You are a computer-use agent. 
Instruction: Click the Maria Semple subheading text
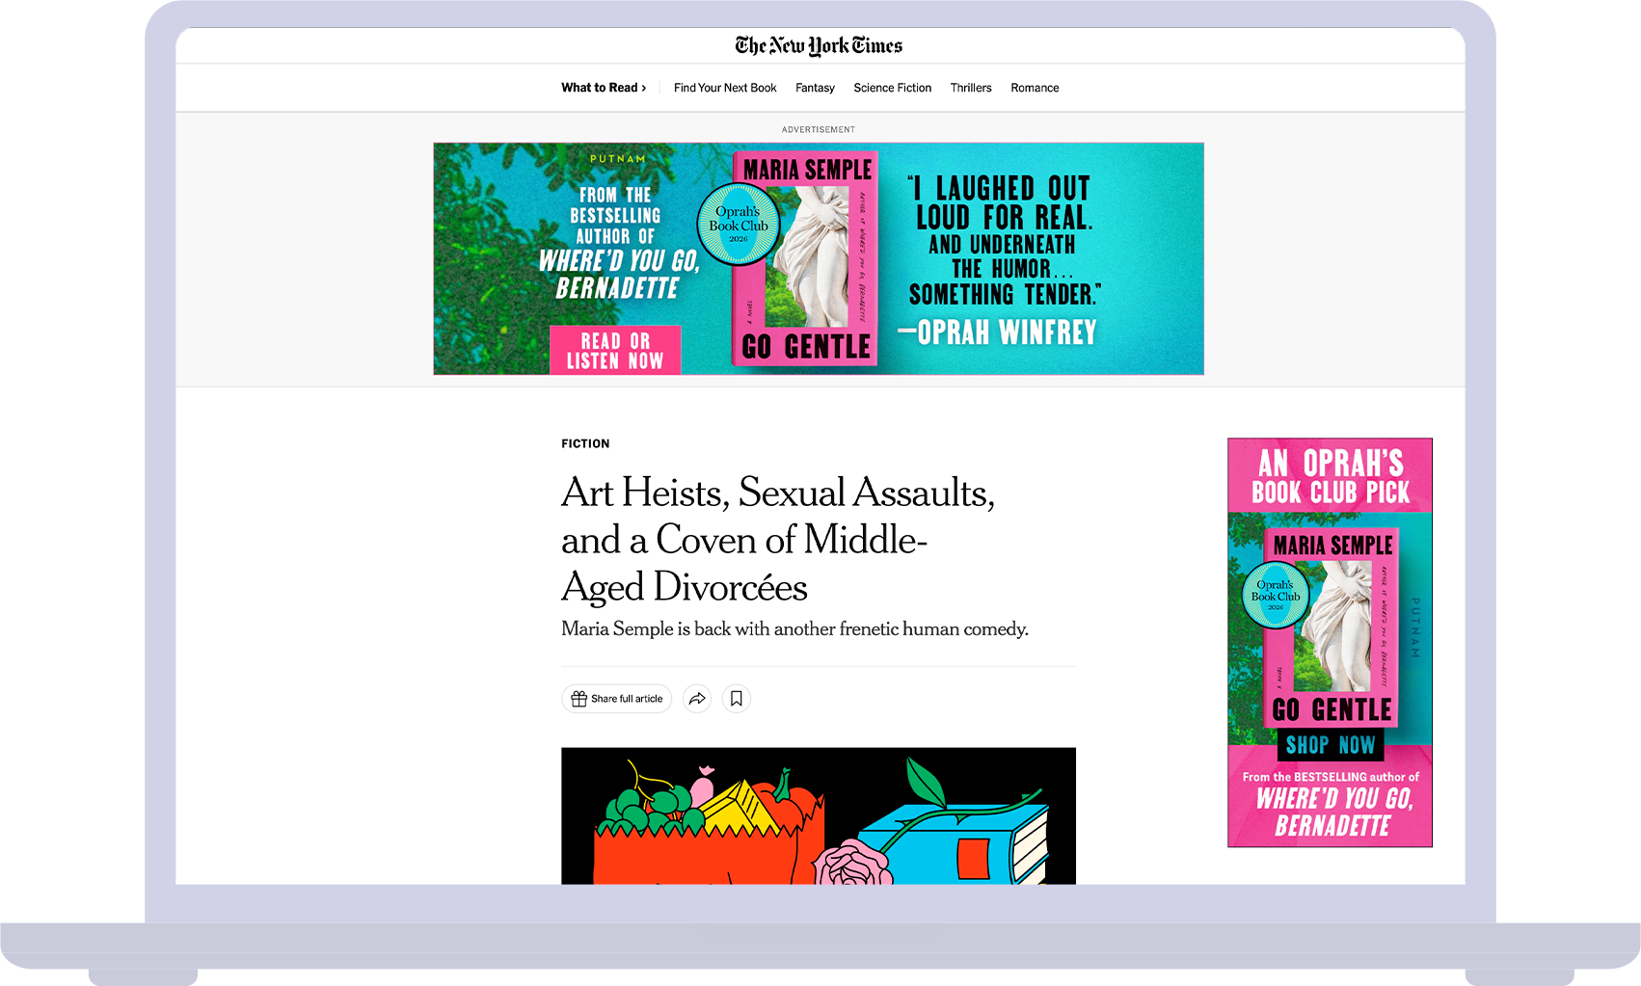(794, 629)
